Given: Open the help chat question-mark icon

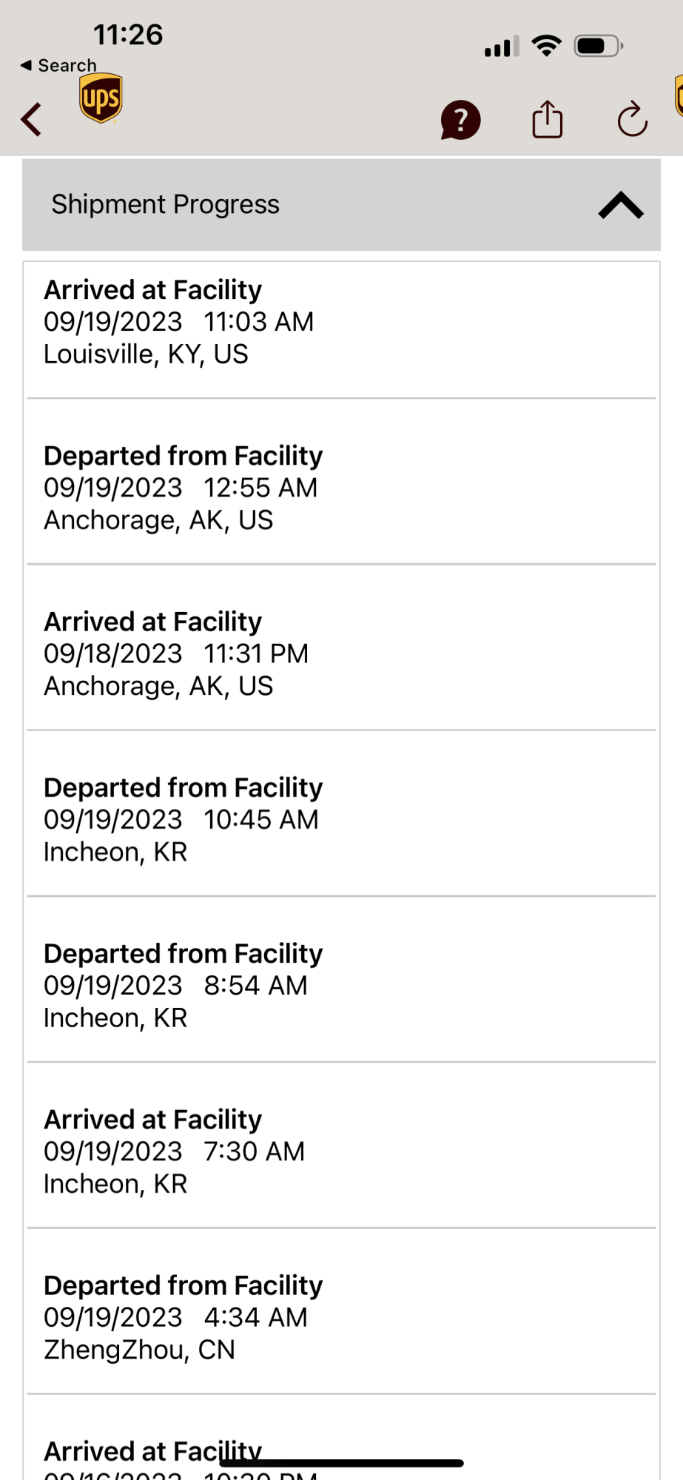Looking at the screenshot, I should [460, 119].
